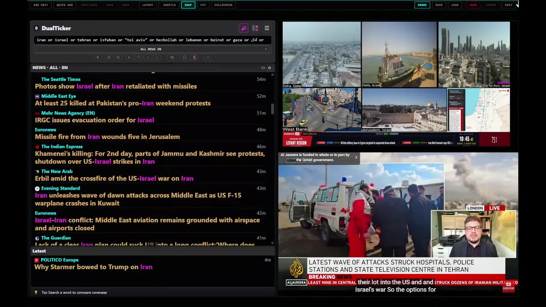Open 'Photos show Israel after Iran retaliated' headline
The width and height of the screenshot is (546, 307).
click(x=116, y=86)
